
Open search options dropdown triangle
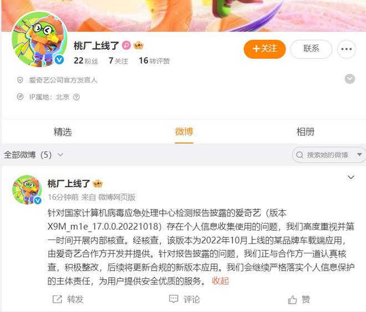(x=359, y=154)
